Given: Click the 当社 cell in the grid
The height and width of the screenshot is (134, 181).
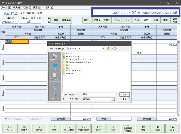Looking at the screenshot, I should coord(147,53).
